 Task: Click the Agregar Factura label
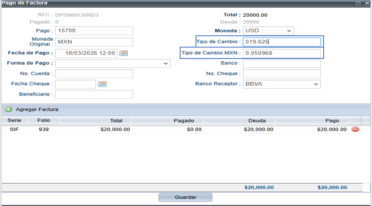pyautogui.click(x=37, y=109)
